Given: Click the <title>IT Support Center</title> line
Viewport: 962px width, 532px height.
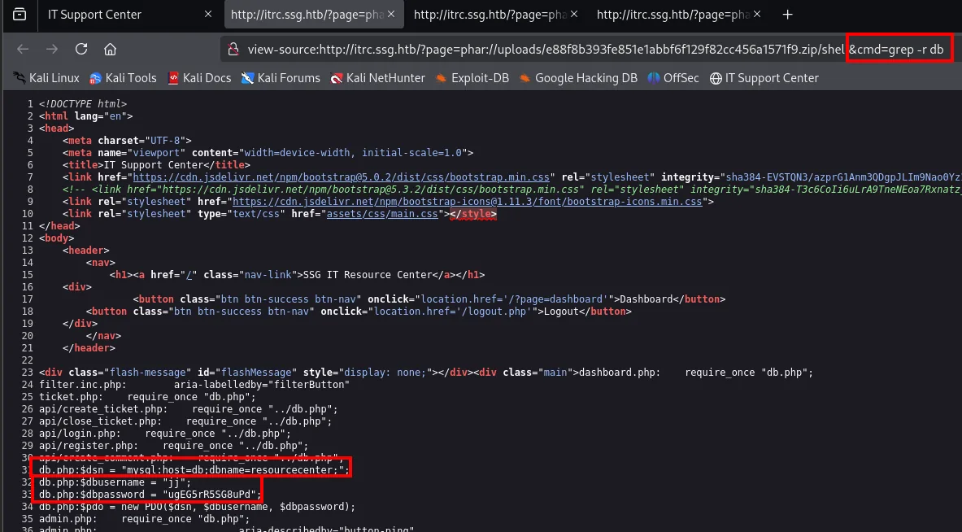Looking at the screenshot, I should click(156, 165).
